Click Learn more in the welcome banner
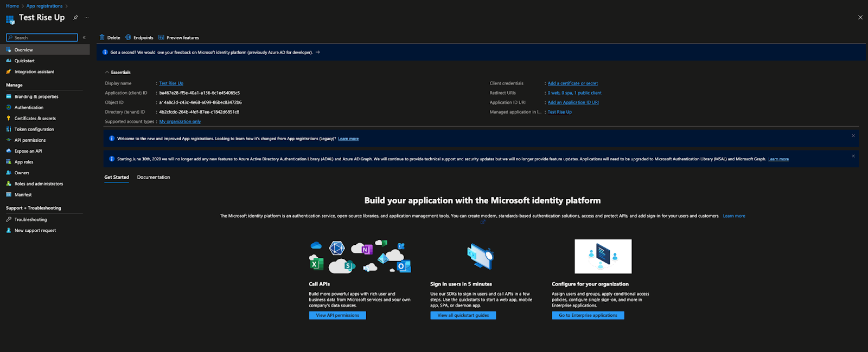 pyautogui.click(x=348, y=139)
